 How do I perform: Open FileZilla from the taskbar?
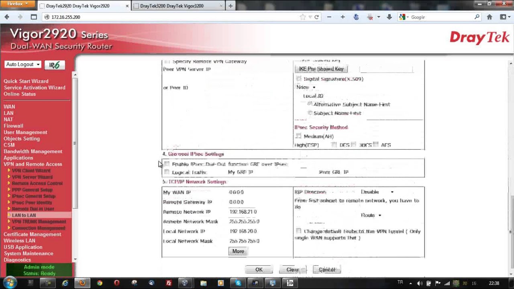point(169,283)
